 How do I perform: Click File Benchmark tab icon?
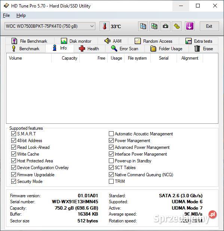click(x=14, y=41)
